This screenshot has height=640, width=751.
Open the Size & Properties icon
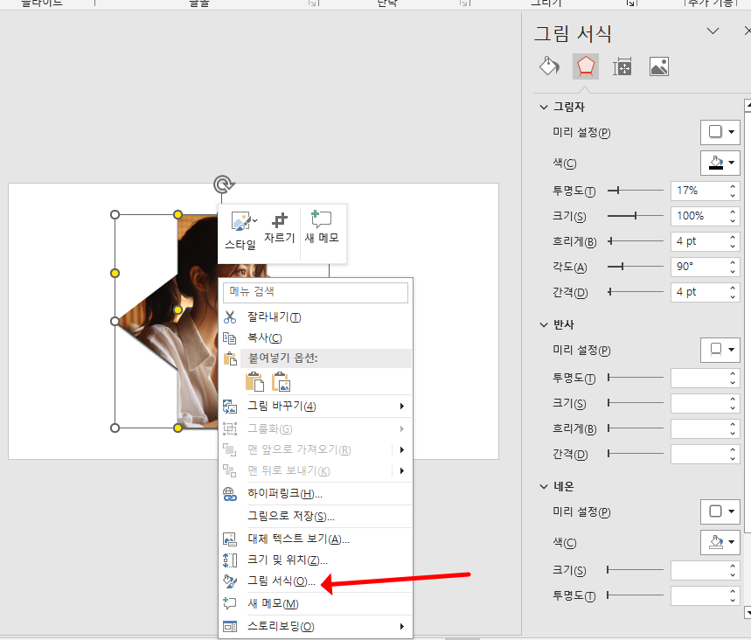point(622,66)
